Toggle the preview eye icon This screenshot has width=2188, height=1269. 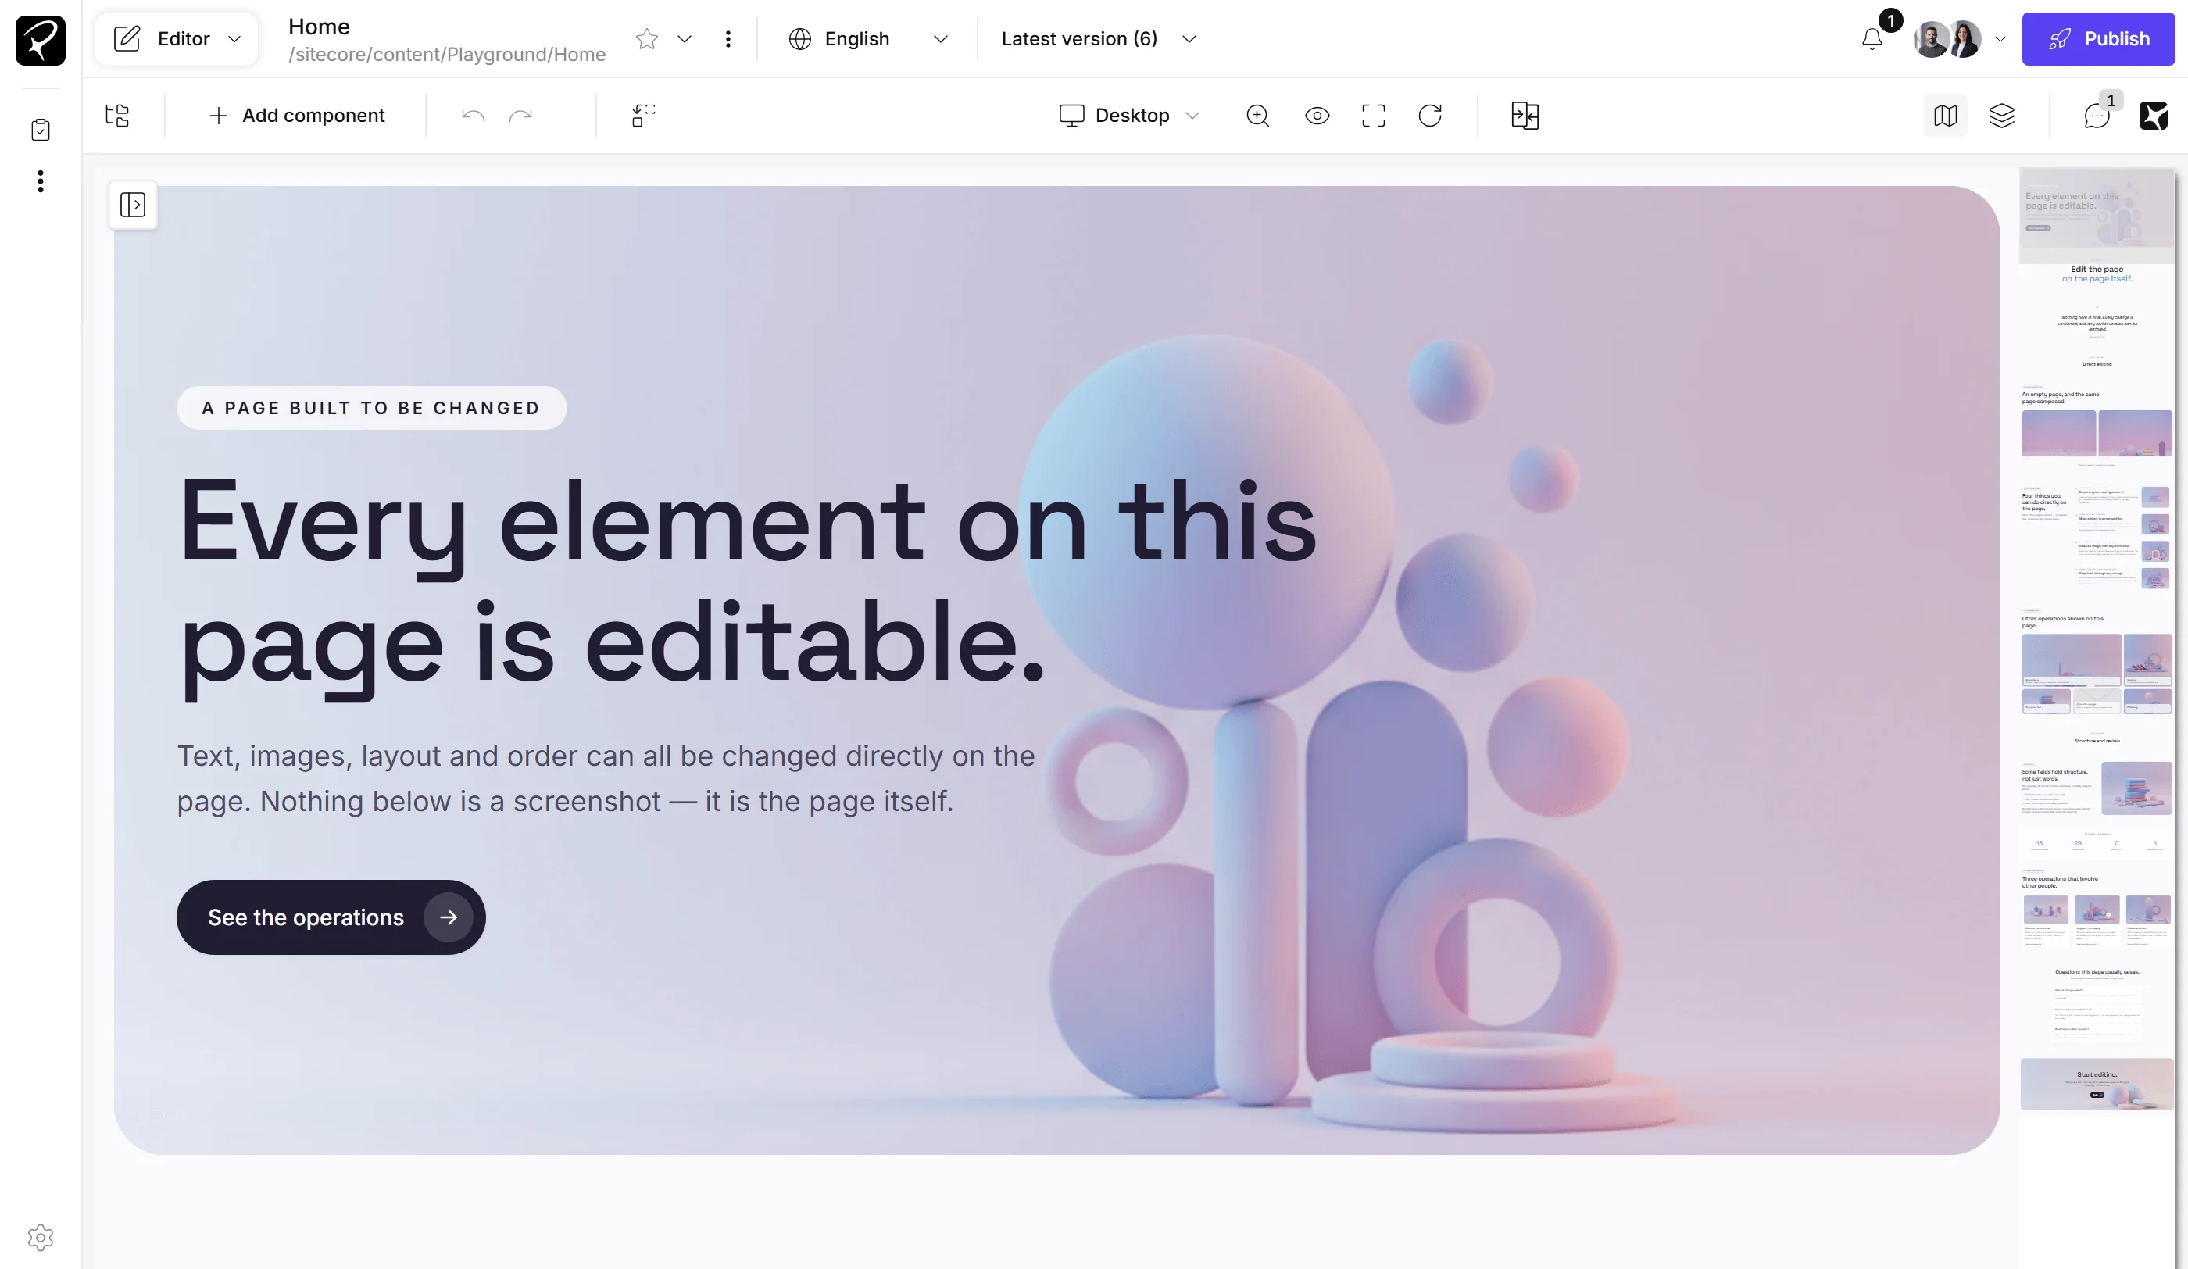point(1317,116)
